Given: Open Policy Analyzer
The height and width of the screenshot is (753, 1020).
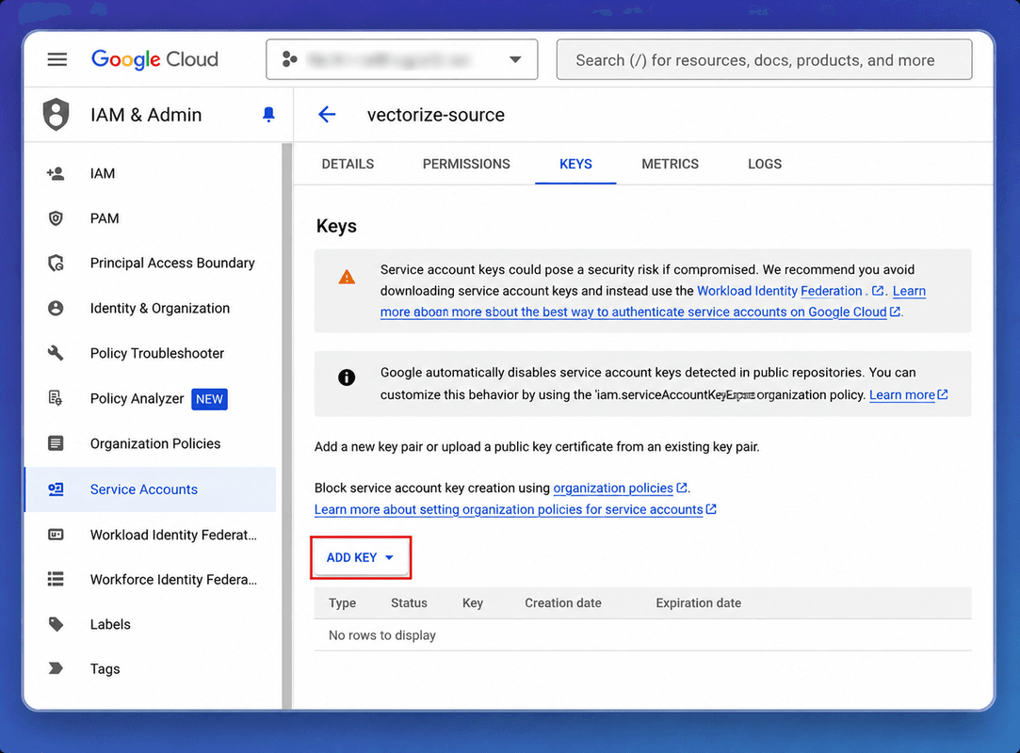Looking at the screenshot, I should (x=137, y=398).
